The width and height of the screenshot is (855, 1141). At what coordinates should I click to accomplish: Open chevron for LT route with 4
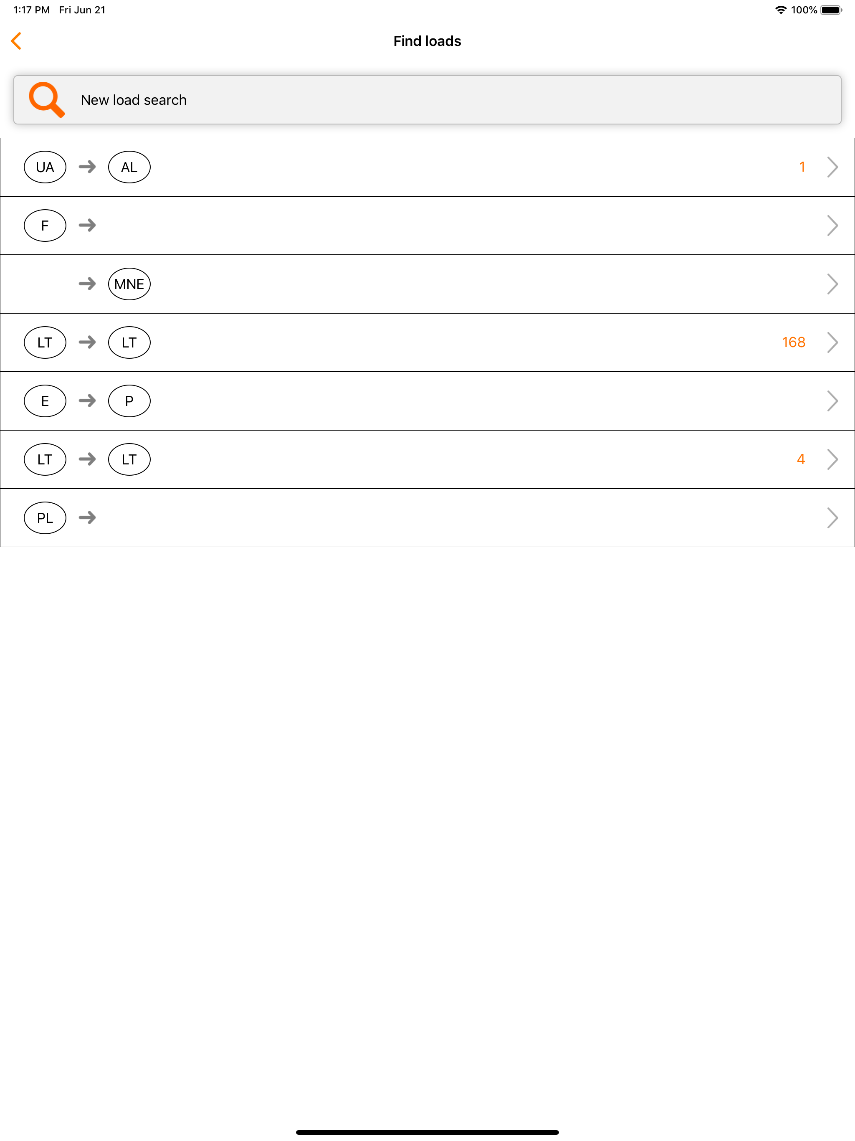coord(832,459)
